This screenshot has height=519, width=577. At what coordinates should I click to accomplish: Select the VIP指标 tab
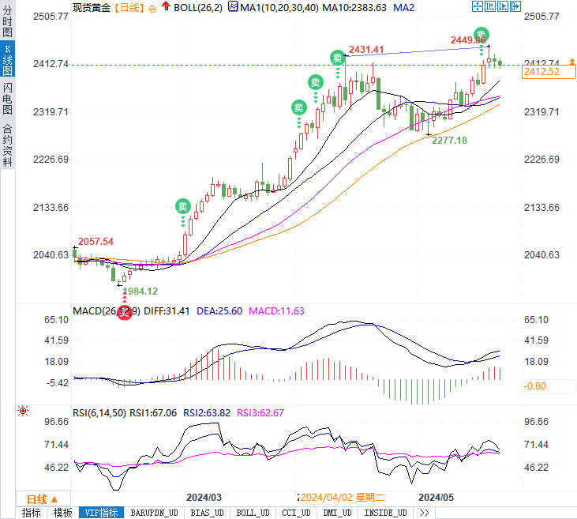101,513
